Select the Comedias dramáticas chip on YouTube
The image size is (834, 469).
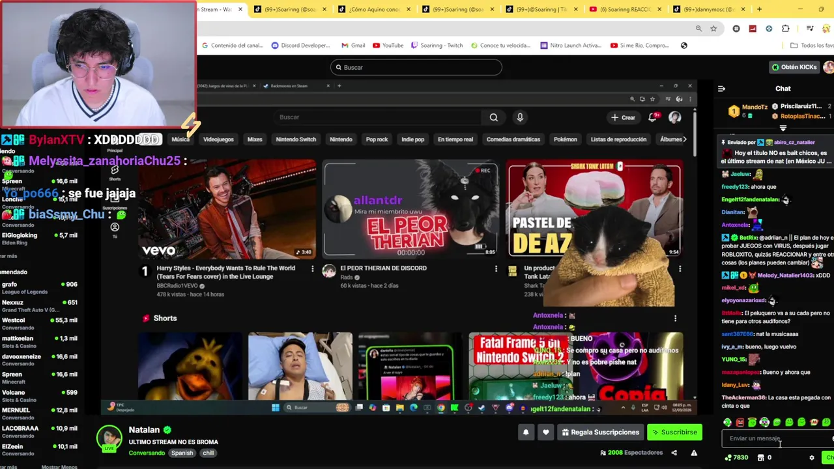click(x=513, y=139)
